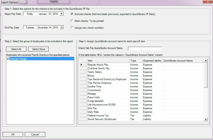The image size is (213, 140).
Task: Click QuickBooks Account Name cell for Mileage
Action: coord(183,94)
